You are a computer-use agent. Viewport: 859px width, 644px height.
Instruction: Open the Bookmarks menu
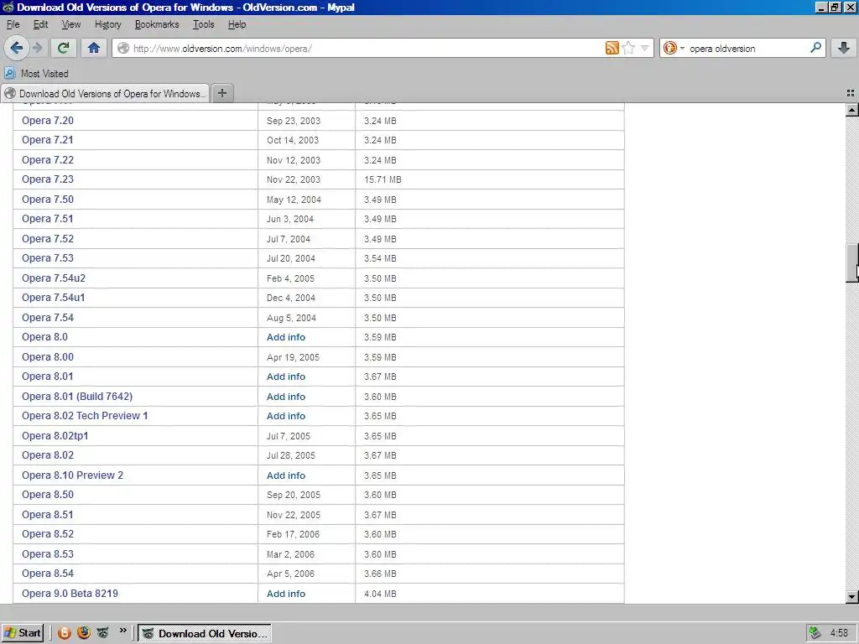157,24
